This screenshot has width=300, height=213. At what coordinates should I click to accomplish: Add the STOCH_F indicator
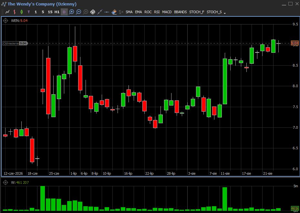pos(197,12)
